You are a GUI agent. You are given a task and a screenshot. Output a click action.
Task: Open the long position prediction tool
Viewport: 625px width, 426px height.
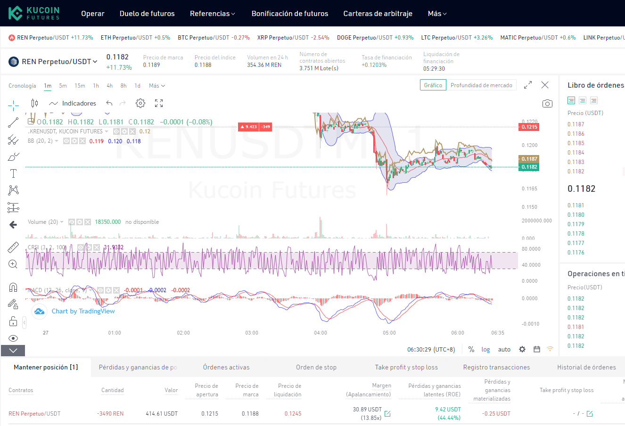point(13,207)
